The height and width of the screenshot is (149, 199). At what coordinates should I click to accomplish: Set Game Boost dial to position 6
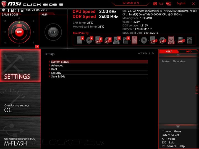[19, 46]
